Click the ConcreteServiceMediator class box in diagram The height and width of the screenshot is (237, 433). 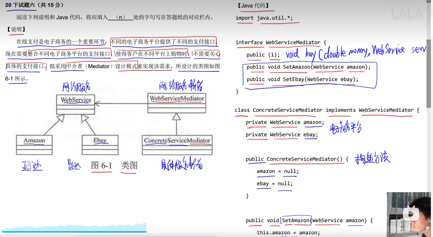click(x=177, y=145)
